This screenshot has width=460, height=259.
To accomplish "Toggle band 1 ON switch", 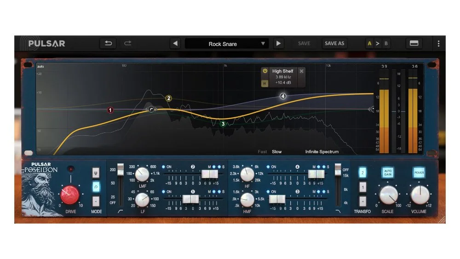I will pyautogui.click(x=164, y=191).
